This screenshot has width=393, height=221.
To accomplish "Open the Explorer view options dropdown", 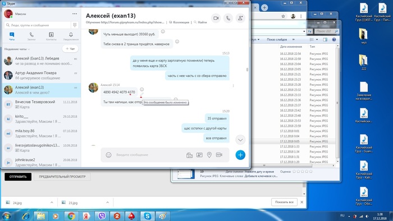I will click(x=317, y=40).
